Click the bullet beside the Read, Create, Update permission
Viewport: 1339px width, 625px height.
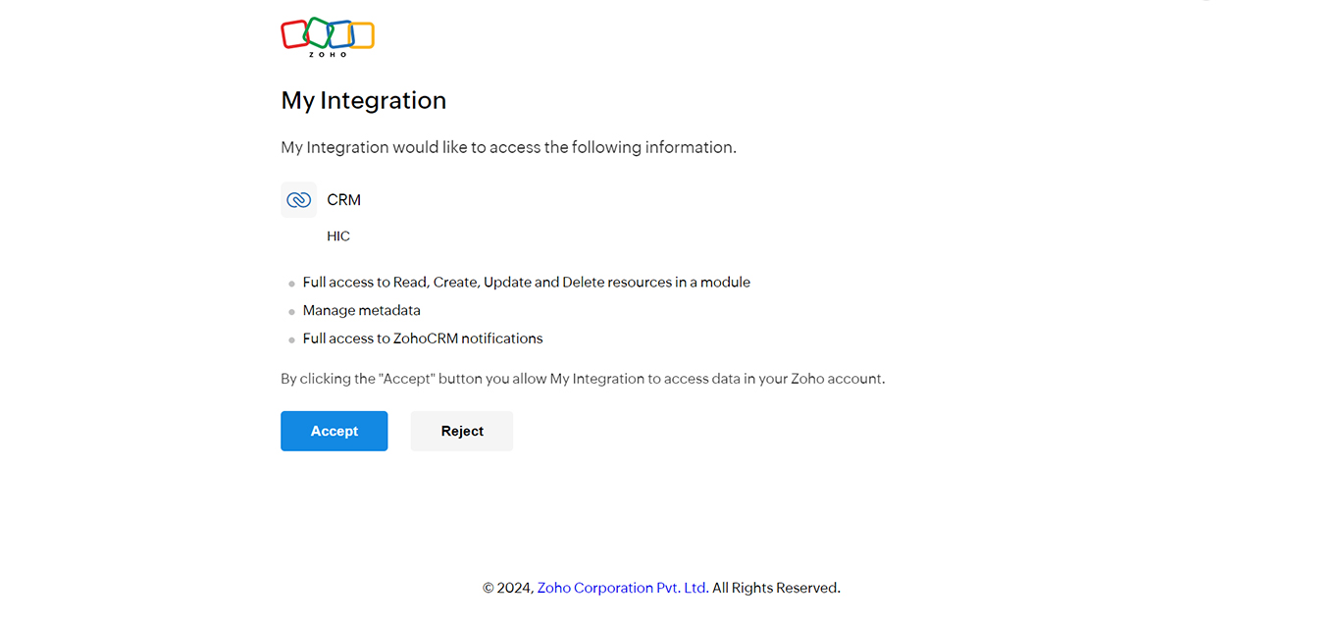291,284
